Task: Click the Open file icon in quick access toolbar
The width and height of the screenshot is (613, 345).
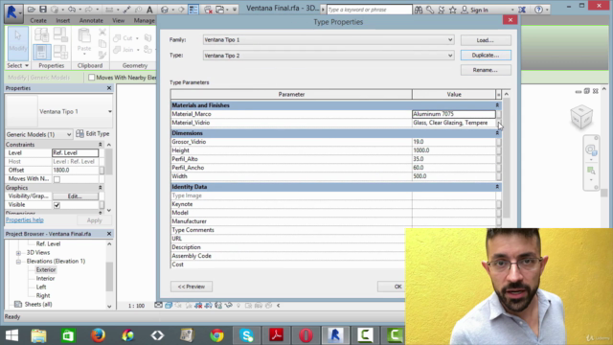Action: click(32, 10)
